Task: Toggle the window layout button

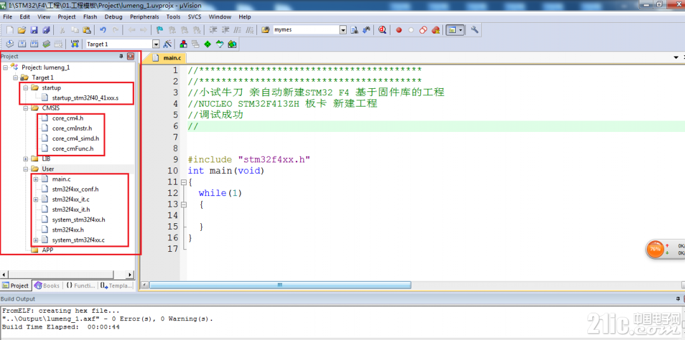Action: coord(452,30)
